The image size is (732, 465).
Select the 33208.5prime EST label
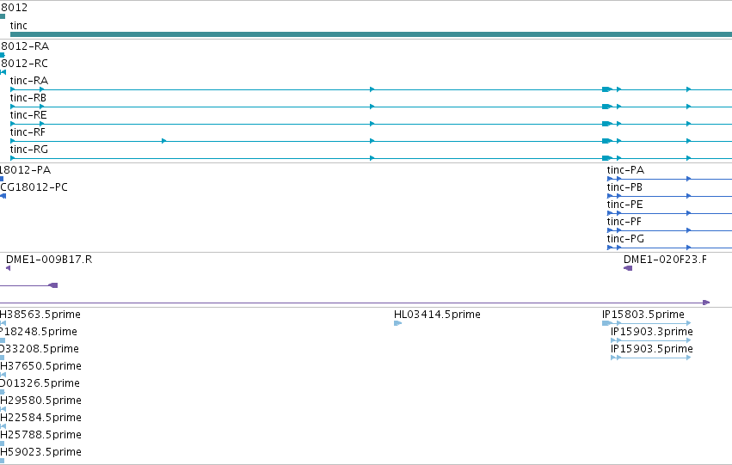tap(40, 349)
